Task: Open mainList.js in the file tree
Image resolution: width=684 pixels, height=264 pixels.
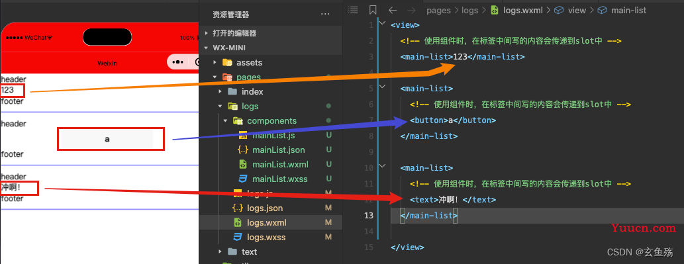Action: point(273,136)
